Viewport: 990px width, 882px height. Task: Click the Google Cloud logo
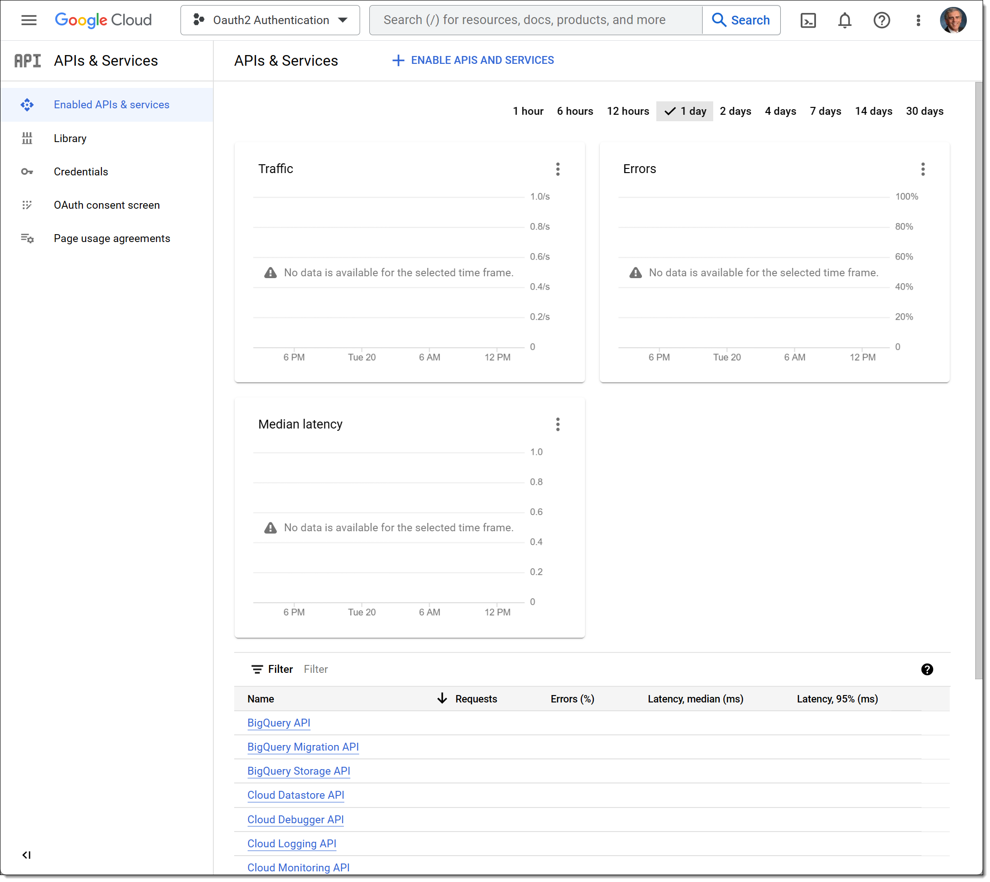pyautogui.click(x=103, y=20)
